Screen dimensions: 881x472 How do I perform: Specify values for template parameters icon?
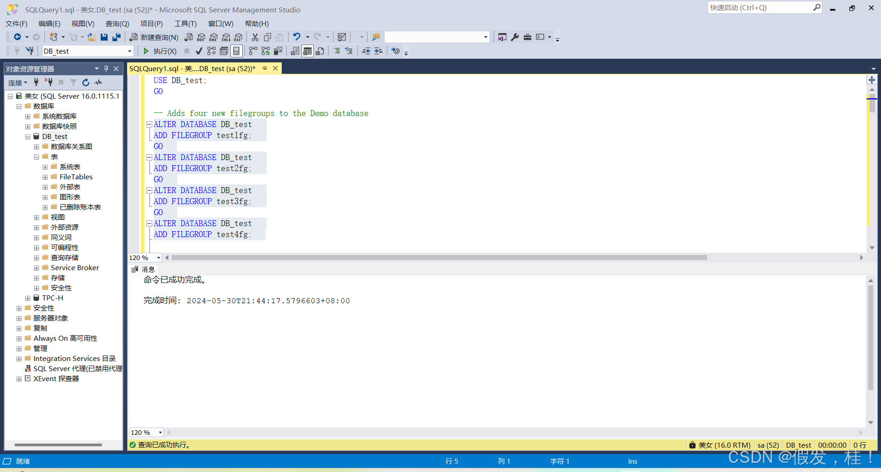[x=396, y=51]
